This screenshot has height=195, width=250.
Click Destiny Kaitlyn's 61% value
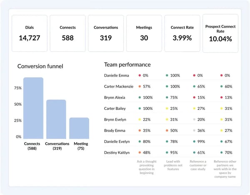[x=201, y=153]
